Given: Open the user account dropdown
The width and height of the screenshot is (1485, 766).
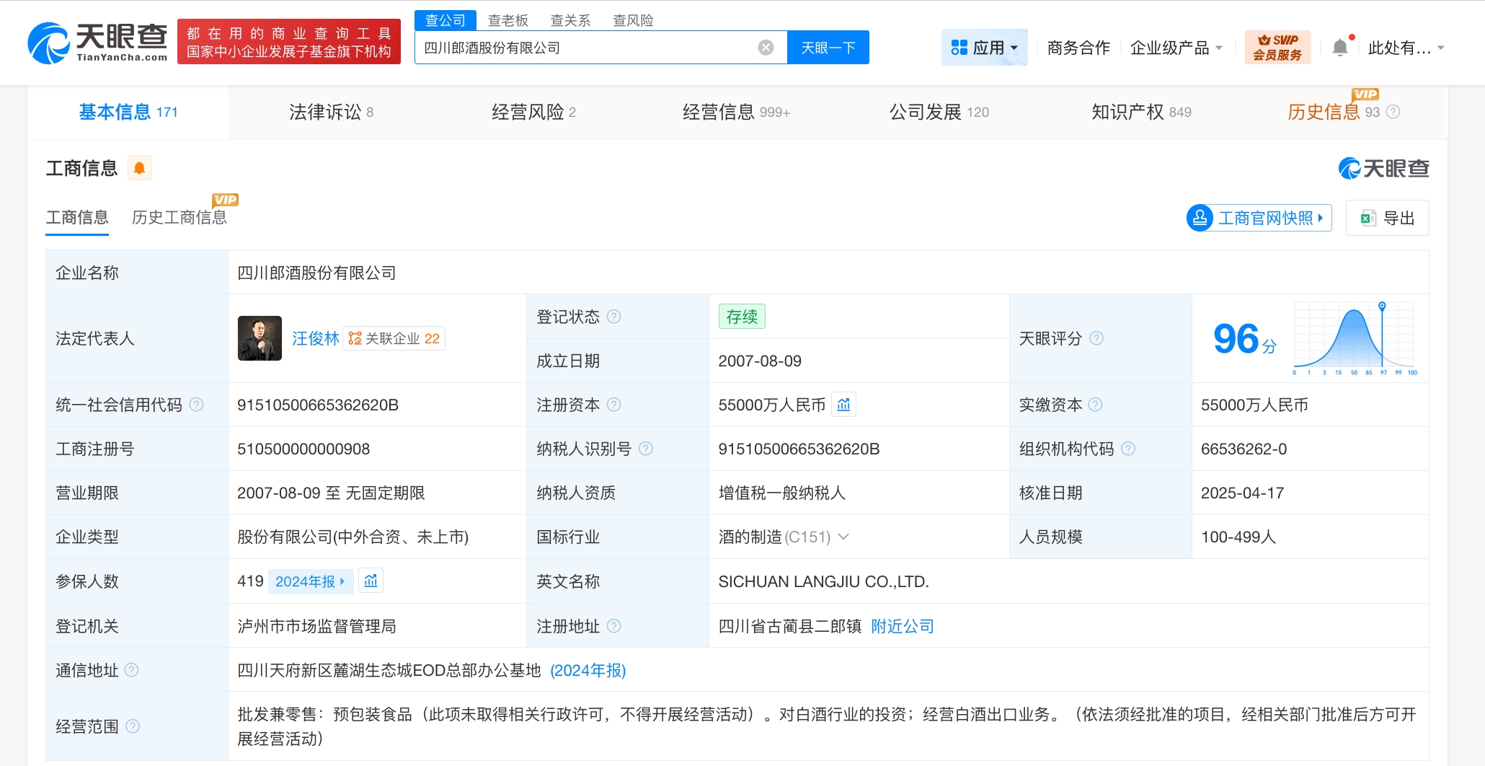Looking at the screenshot, I should pyautogui.click(x=1406, y=48).
